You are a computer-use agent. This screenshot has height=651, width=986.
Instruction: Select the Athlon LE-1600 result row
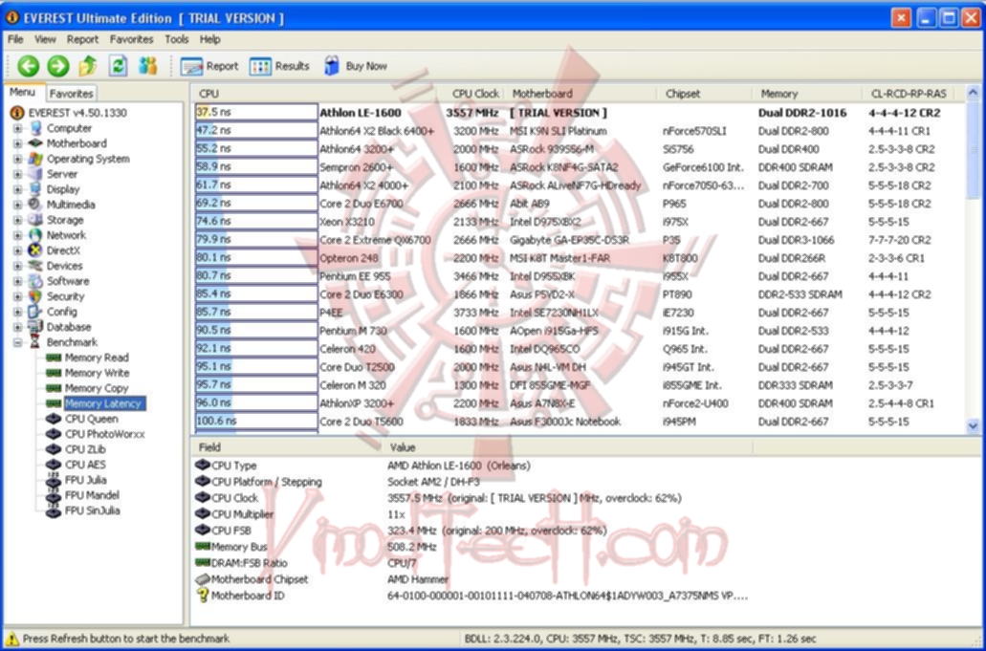[x=579, y=113]
